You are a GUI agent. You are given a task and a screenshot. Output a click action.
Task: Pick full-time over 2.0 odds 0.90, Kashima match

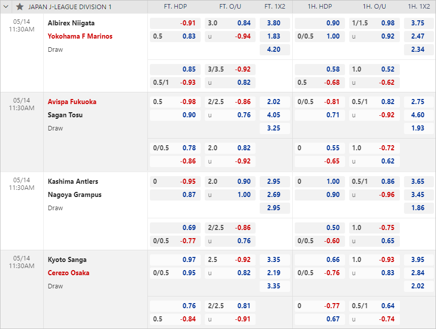pyautogui.click(x=230, y=181)
